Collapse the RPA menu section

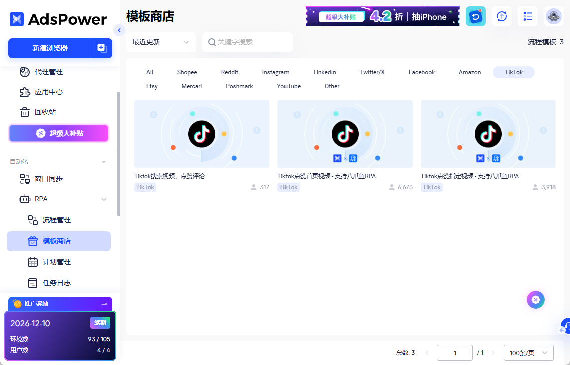(x=104, y=199)
